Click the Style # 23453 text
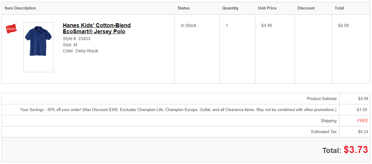The image size is (372, 164). [x=76, y=39]
